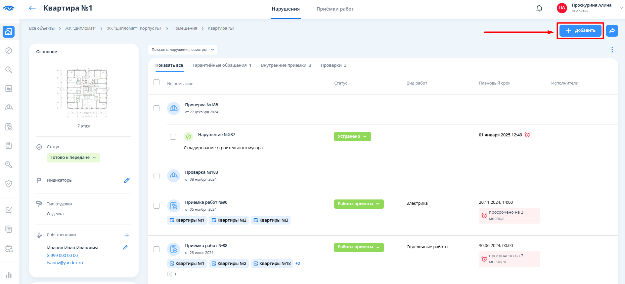Click the share arrow icon button

(612, 31)
